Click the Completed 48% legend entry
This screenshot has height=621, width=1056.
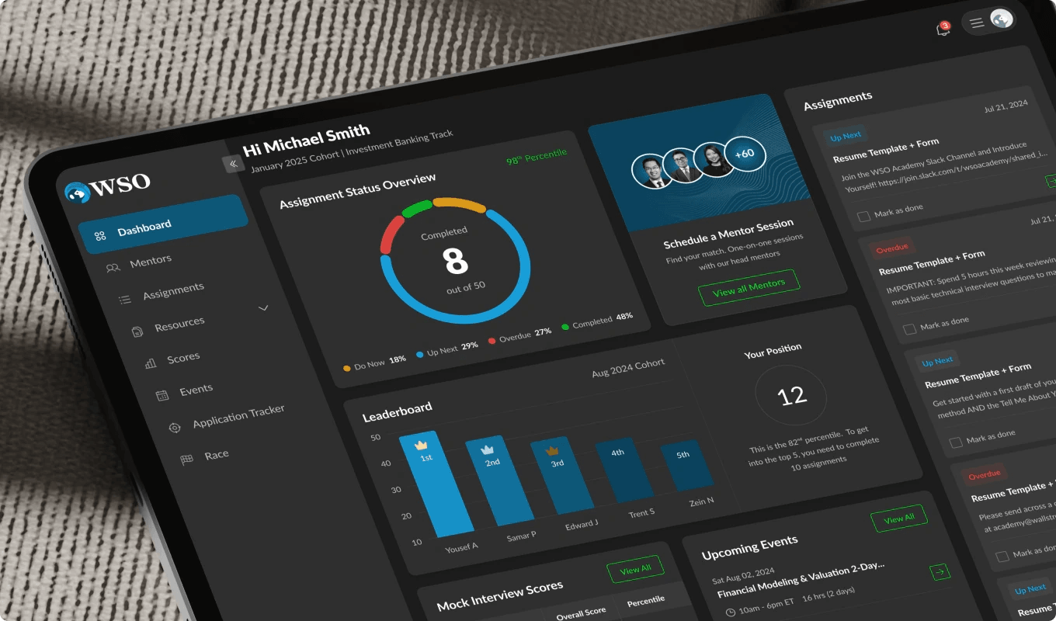[597, 321]
